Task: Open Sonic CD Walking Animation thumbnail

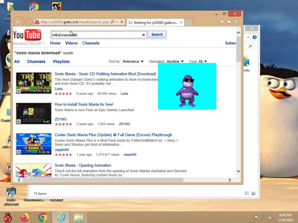Action: pos(34,83)
